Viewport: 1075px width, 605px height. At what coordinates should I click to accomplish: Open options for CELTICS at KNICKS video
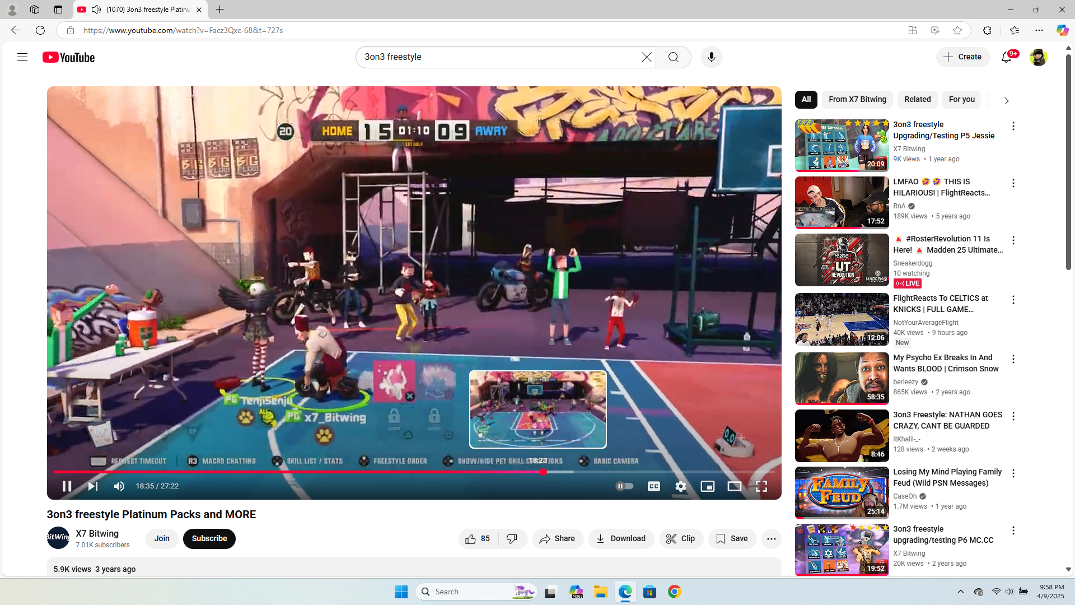point(1013,300)
